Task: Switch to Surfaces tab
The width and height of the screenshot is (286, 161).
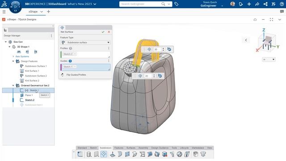Action: tap(131, 148)
